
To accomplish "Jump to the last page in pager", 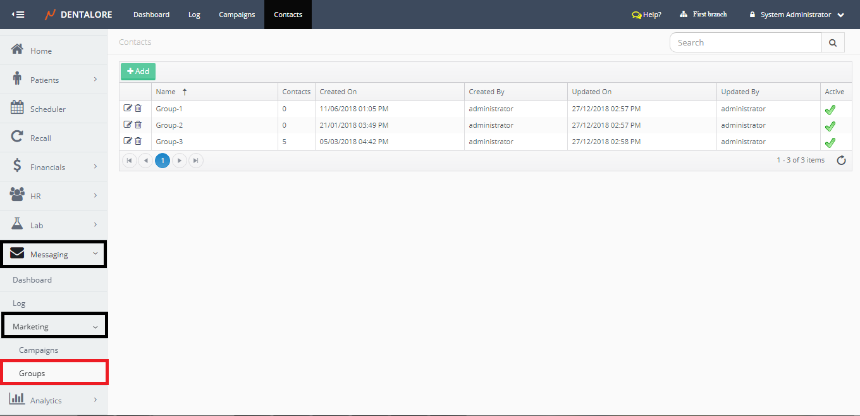I will [x=196, y=161].
